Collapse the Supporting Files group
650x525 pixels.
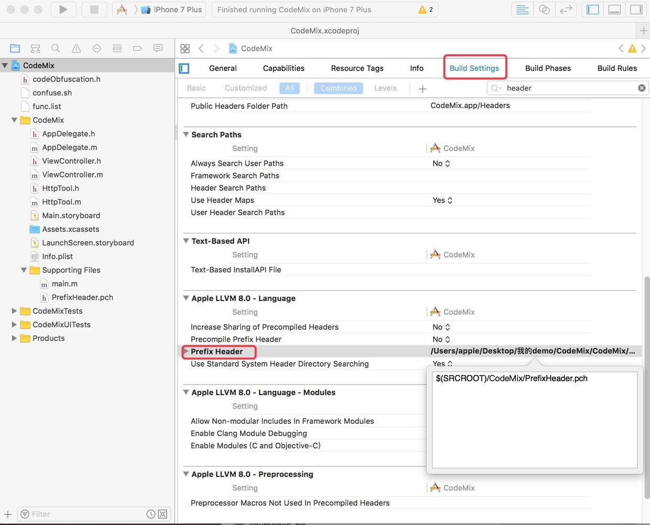24,270
